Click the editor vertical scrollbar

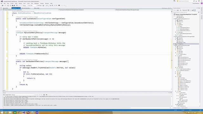click(172, 50)
